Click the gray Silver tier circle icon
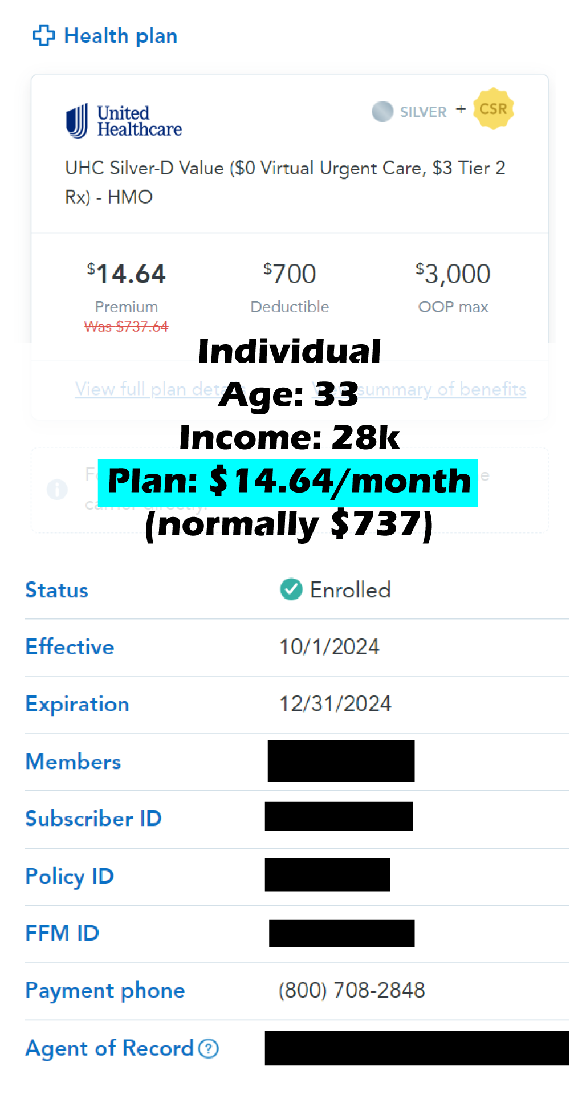The height and width of the screenshot is (1107, 570). (382, 111)
